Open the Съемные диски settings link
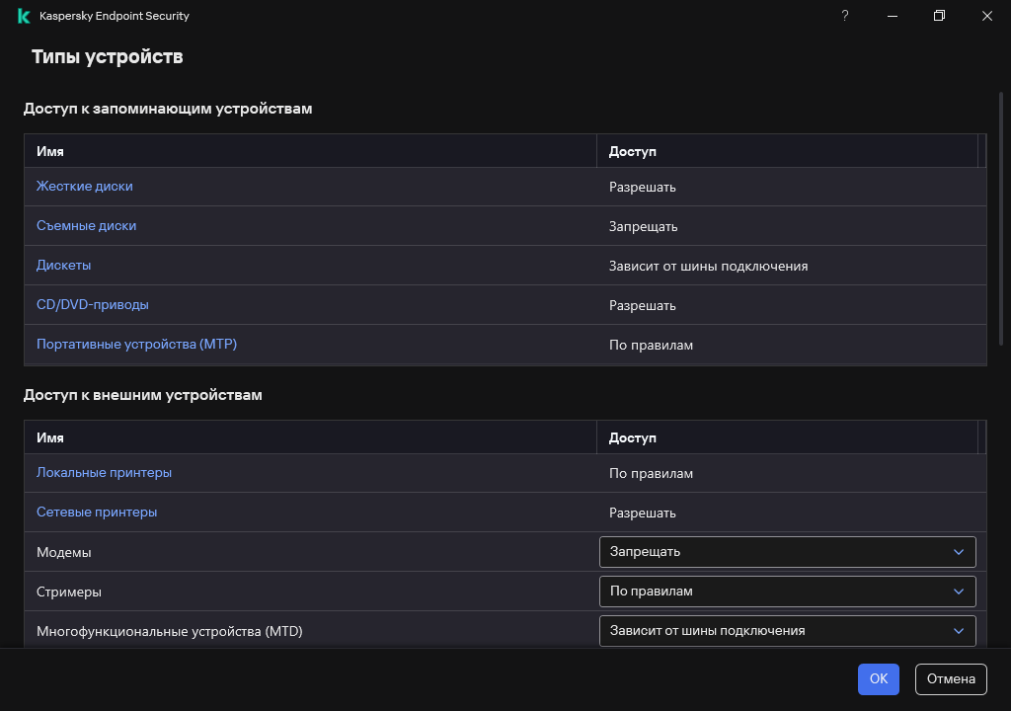The image size is (1011, 711). pos(86,226)
